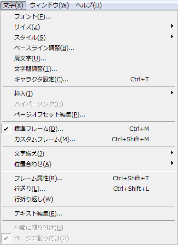Expand the スタイル(S) submenu

tap(89, 38)
